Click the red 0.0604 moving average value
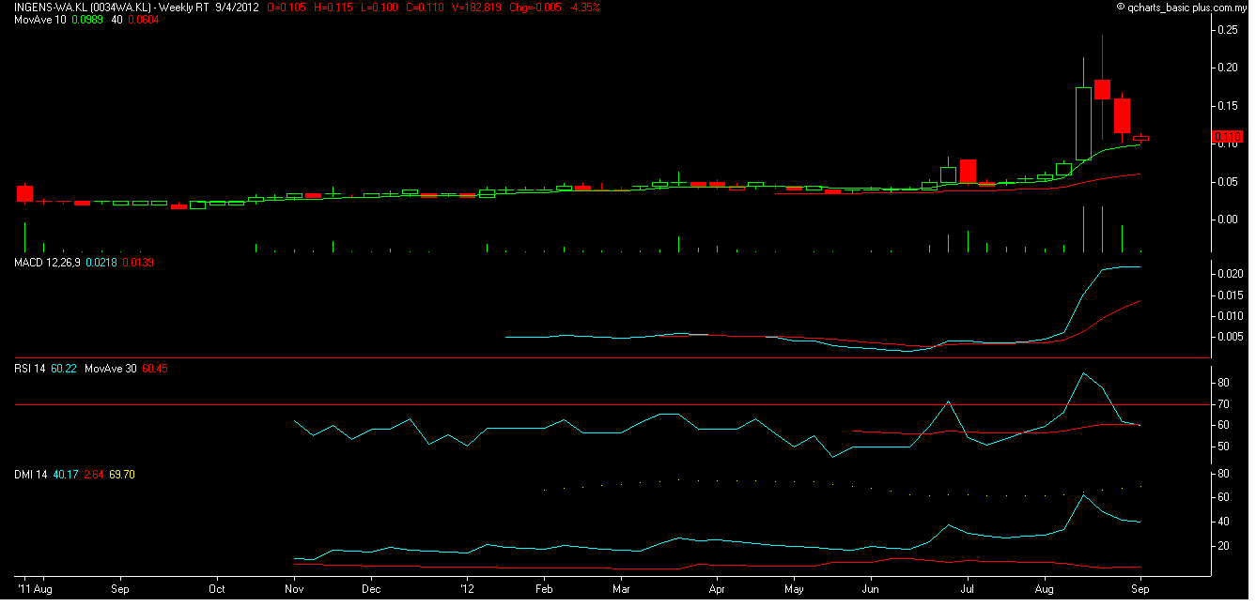The height and width of the screenshot is (606, 1256). tap(143, 20)
